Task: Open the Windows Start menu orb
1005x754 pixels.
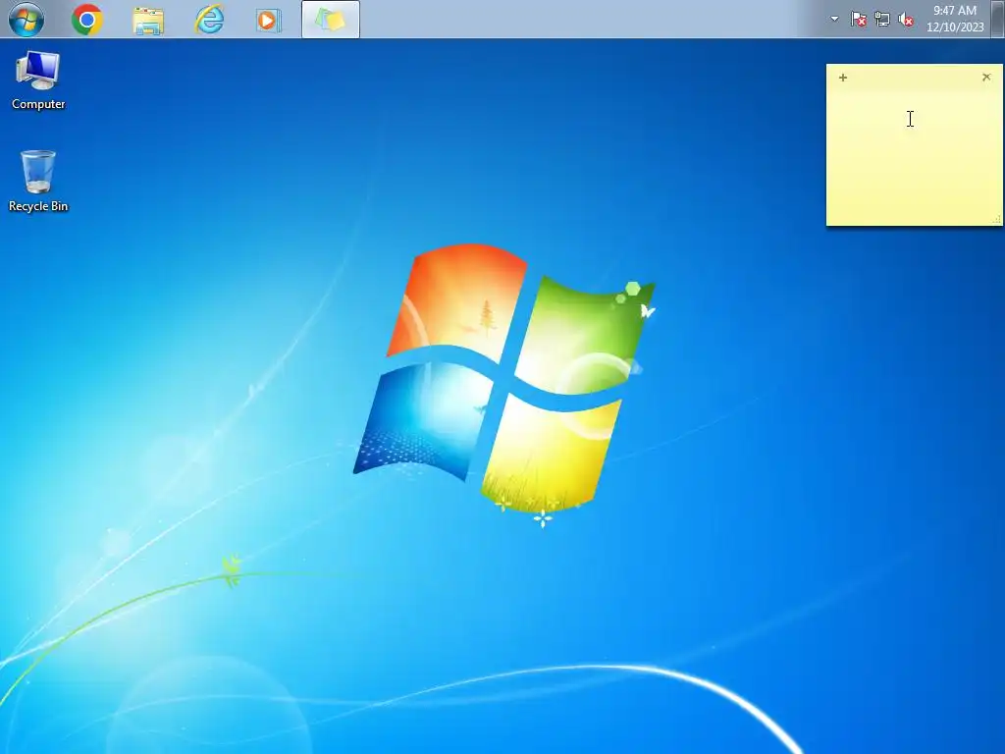Action: 26,20
